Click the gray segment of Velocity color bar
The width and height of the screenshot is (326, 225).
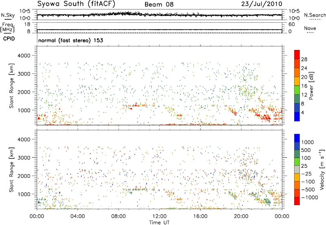[297, 169]
